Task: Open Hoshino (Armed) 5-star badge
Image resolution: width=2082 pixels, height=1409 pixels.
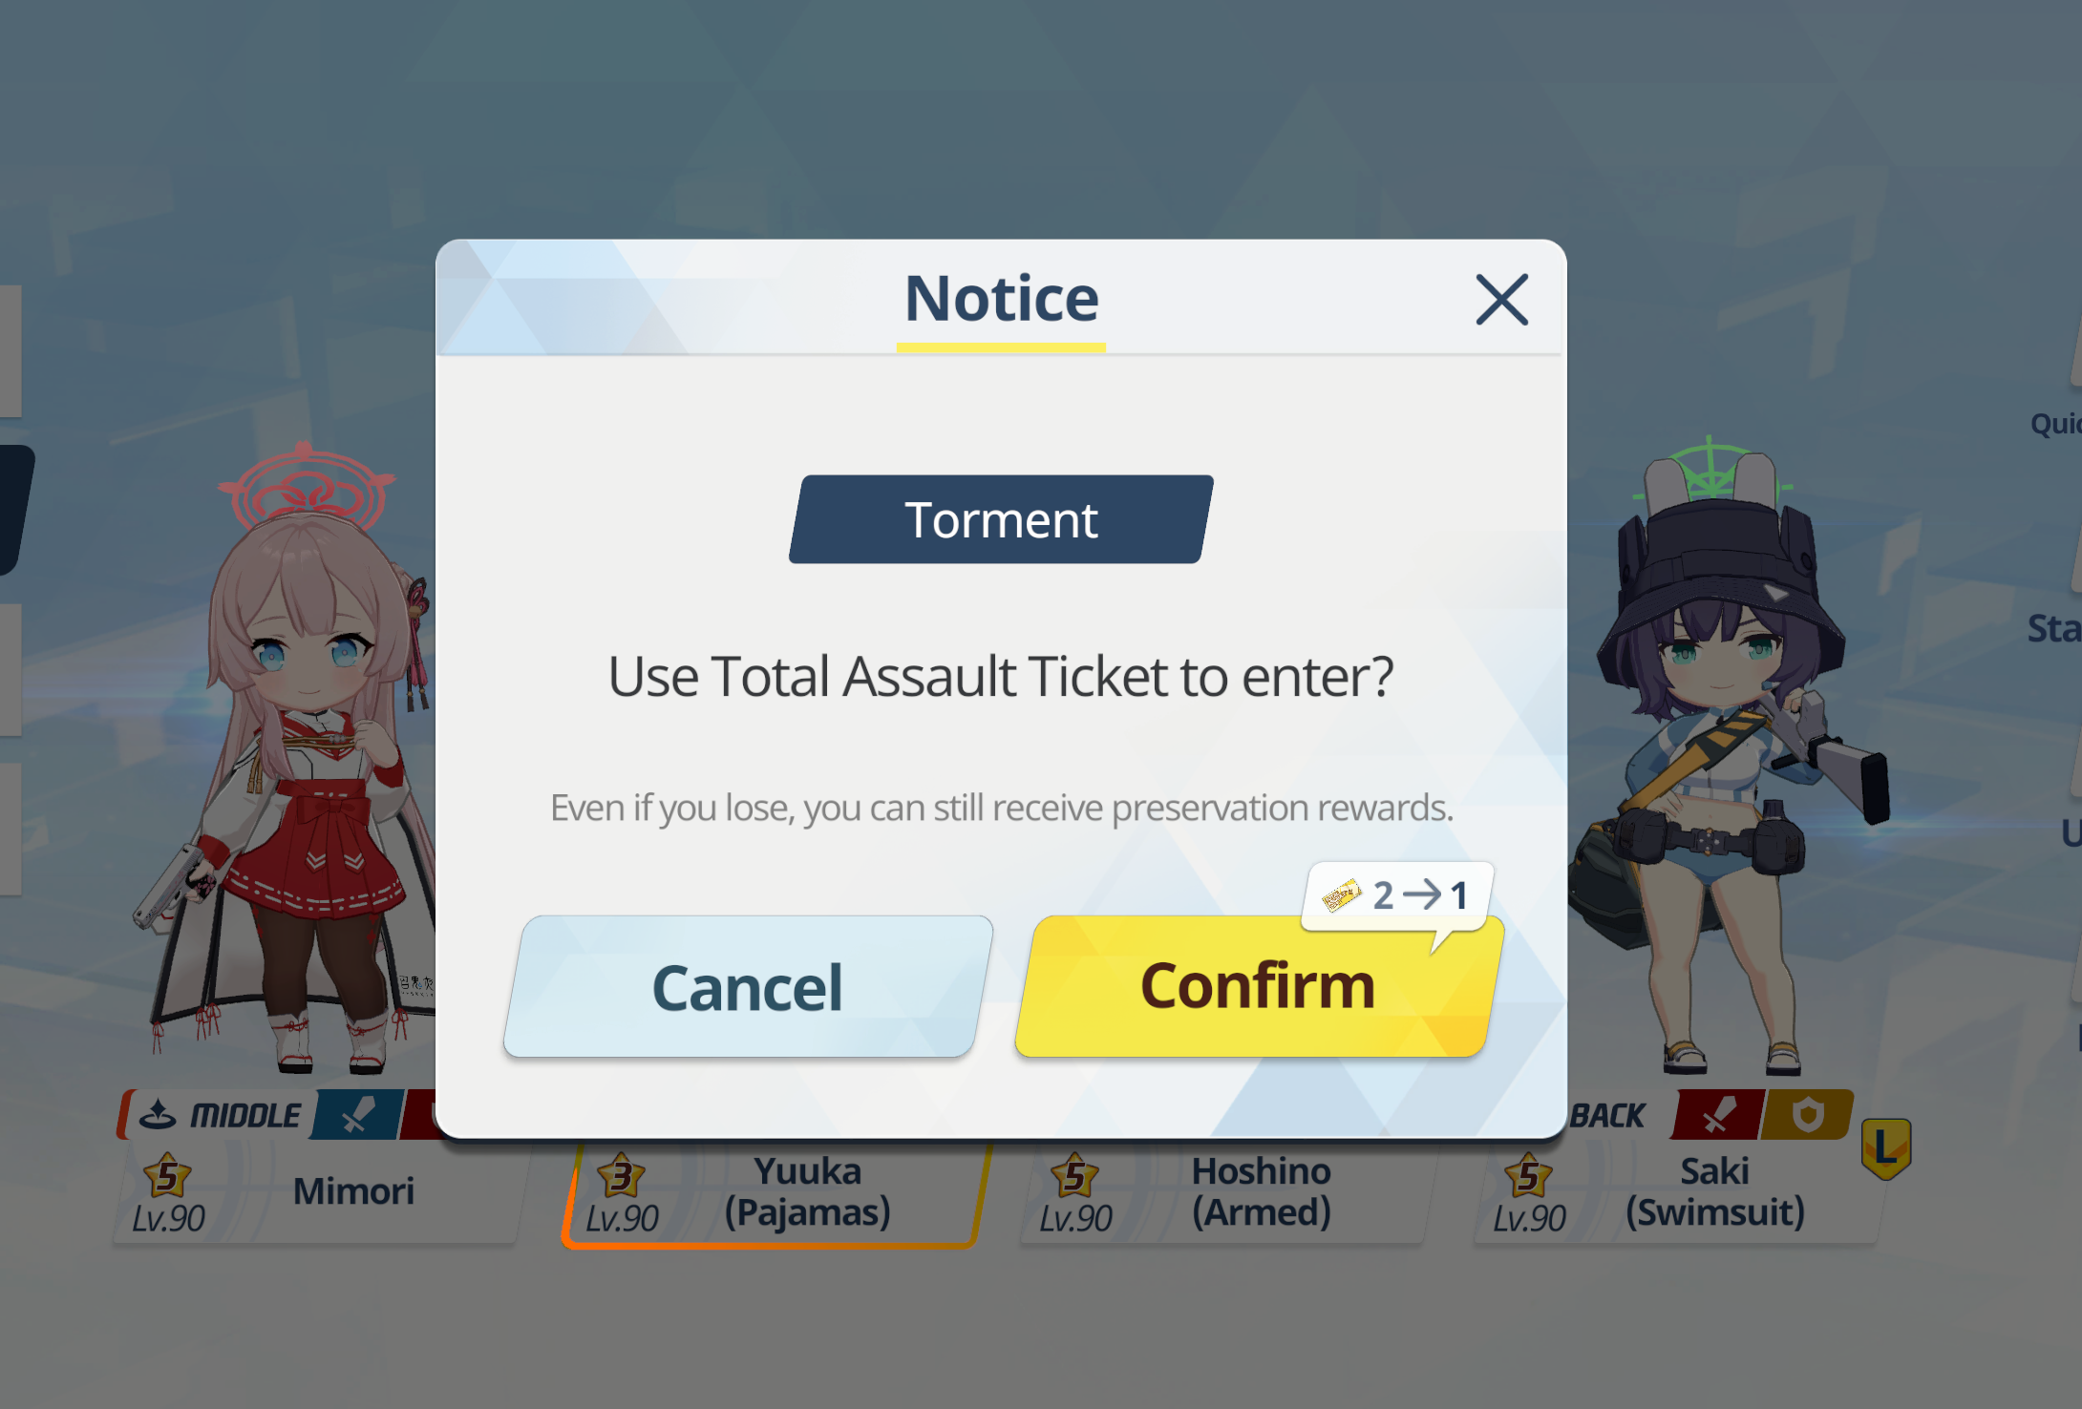Action: click(1075, 1176)
